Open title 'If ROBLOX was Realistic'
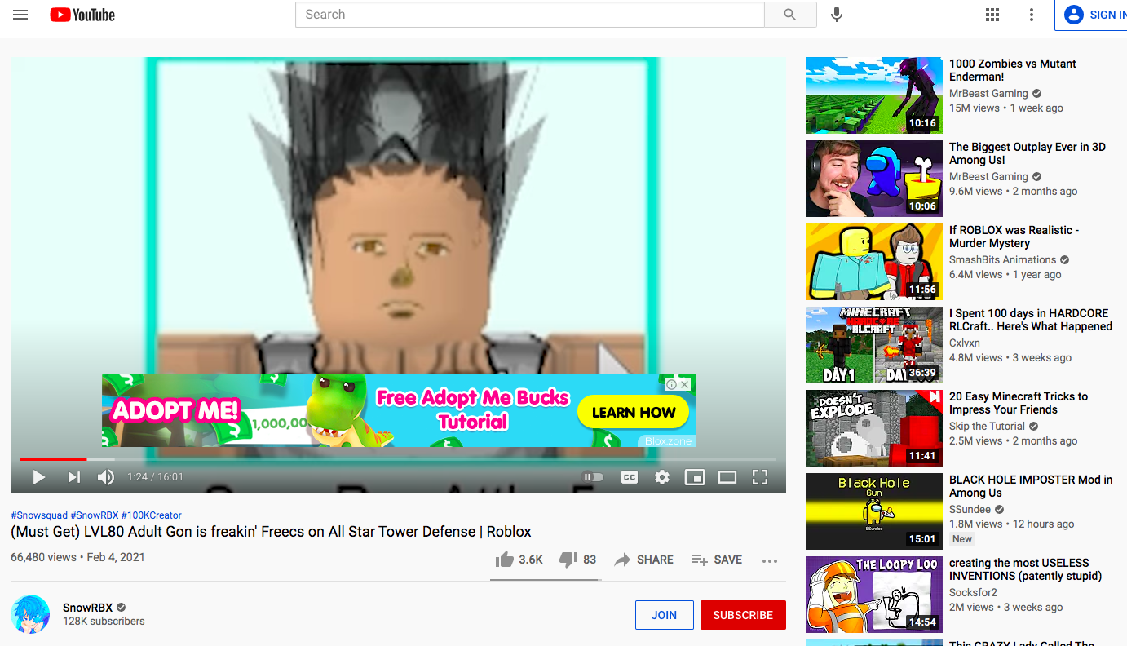Screen dimensions: 1127x646 point(1014,237)
